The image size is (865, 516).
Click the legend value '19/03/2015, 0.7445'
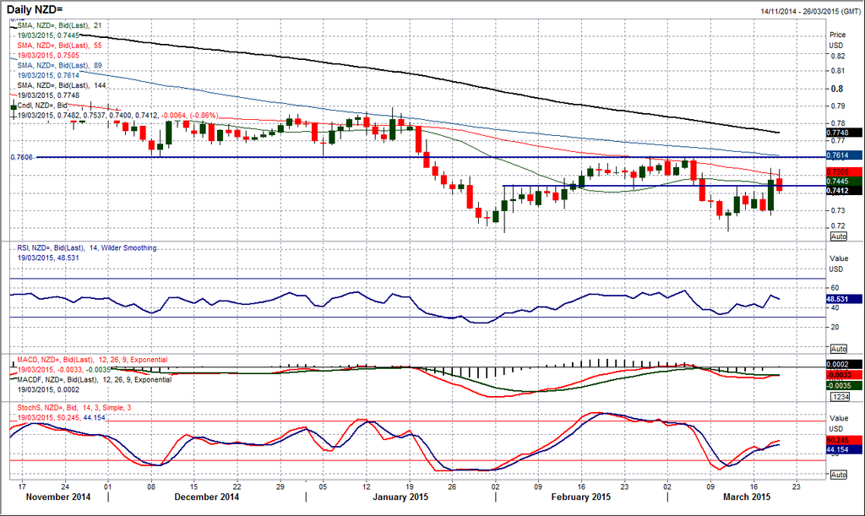point(48,35)
